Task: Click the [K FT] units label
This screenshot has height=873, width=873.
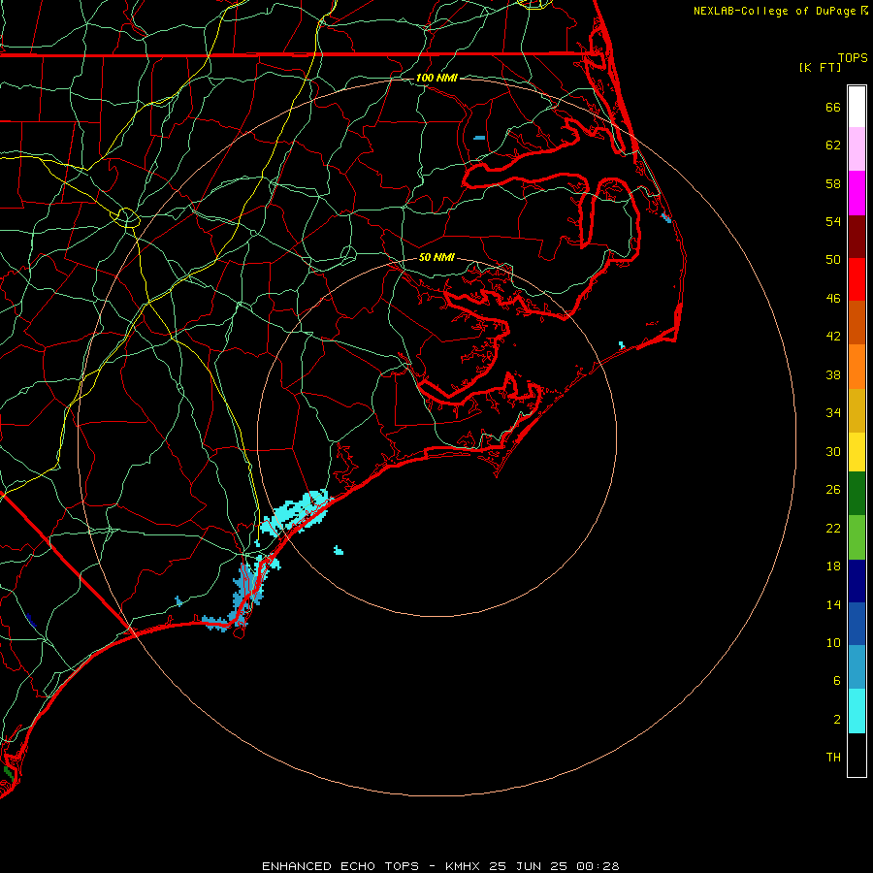Action: [820, 67]
